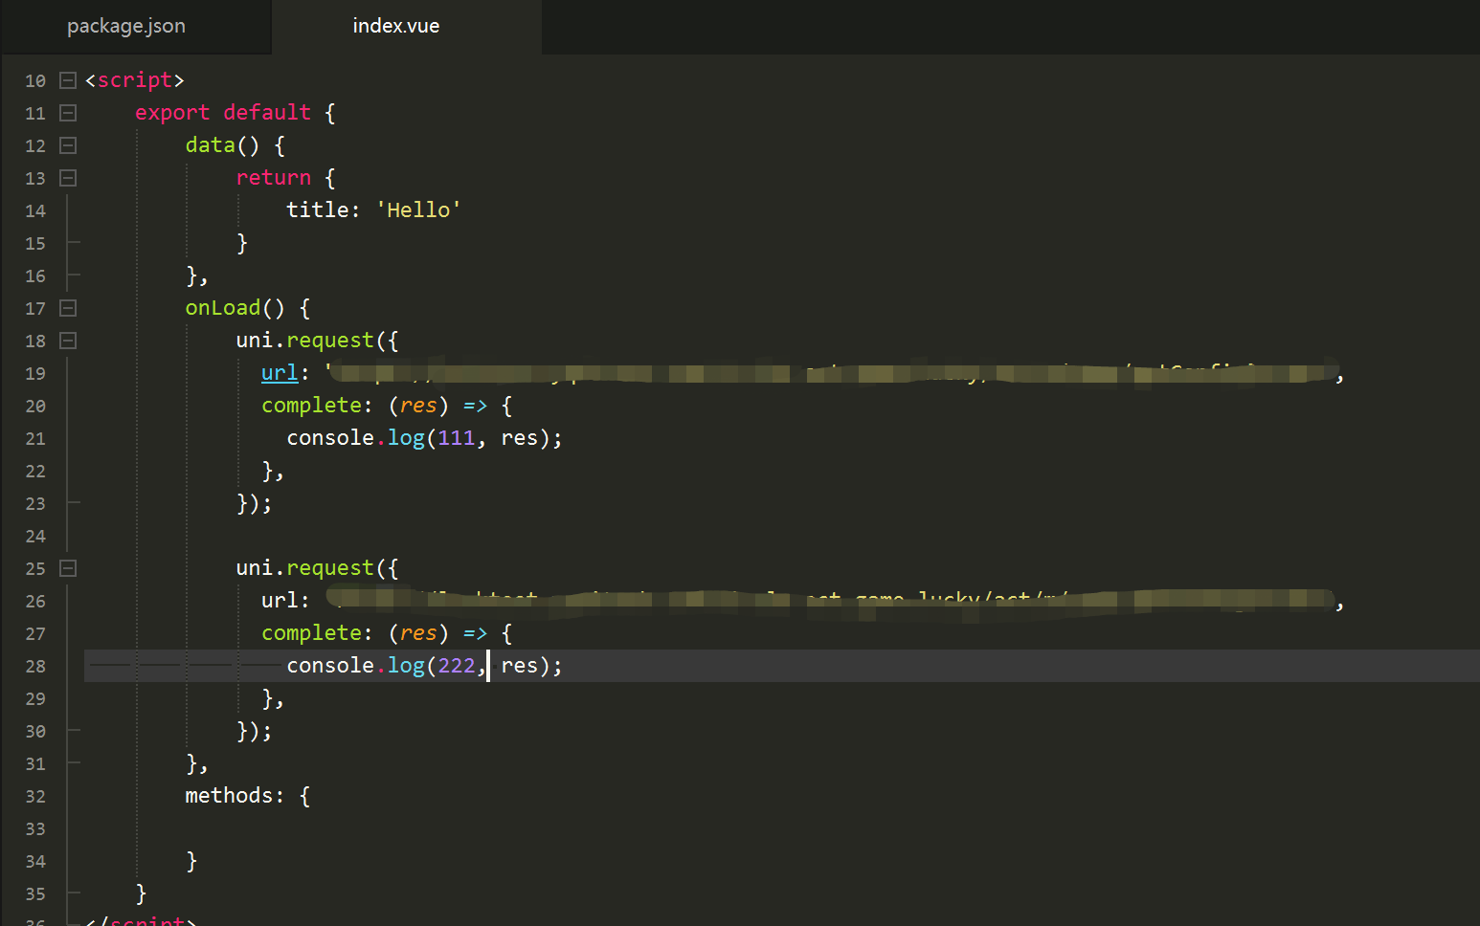Viewport: 1480px width, 926px height.
Task: Click complete on line 27
Action: coord(311,633)
